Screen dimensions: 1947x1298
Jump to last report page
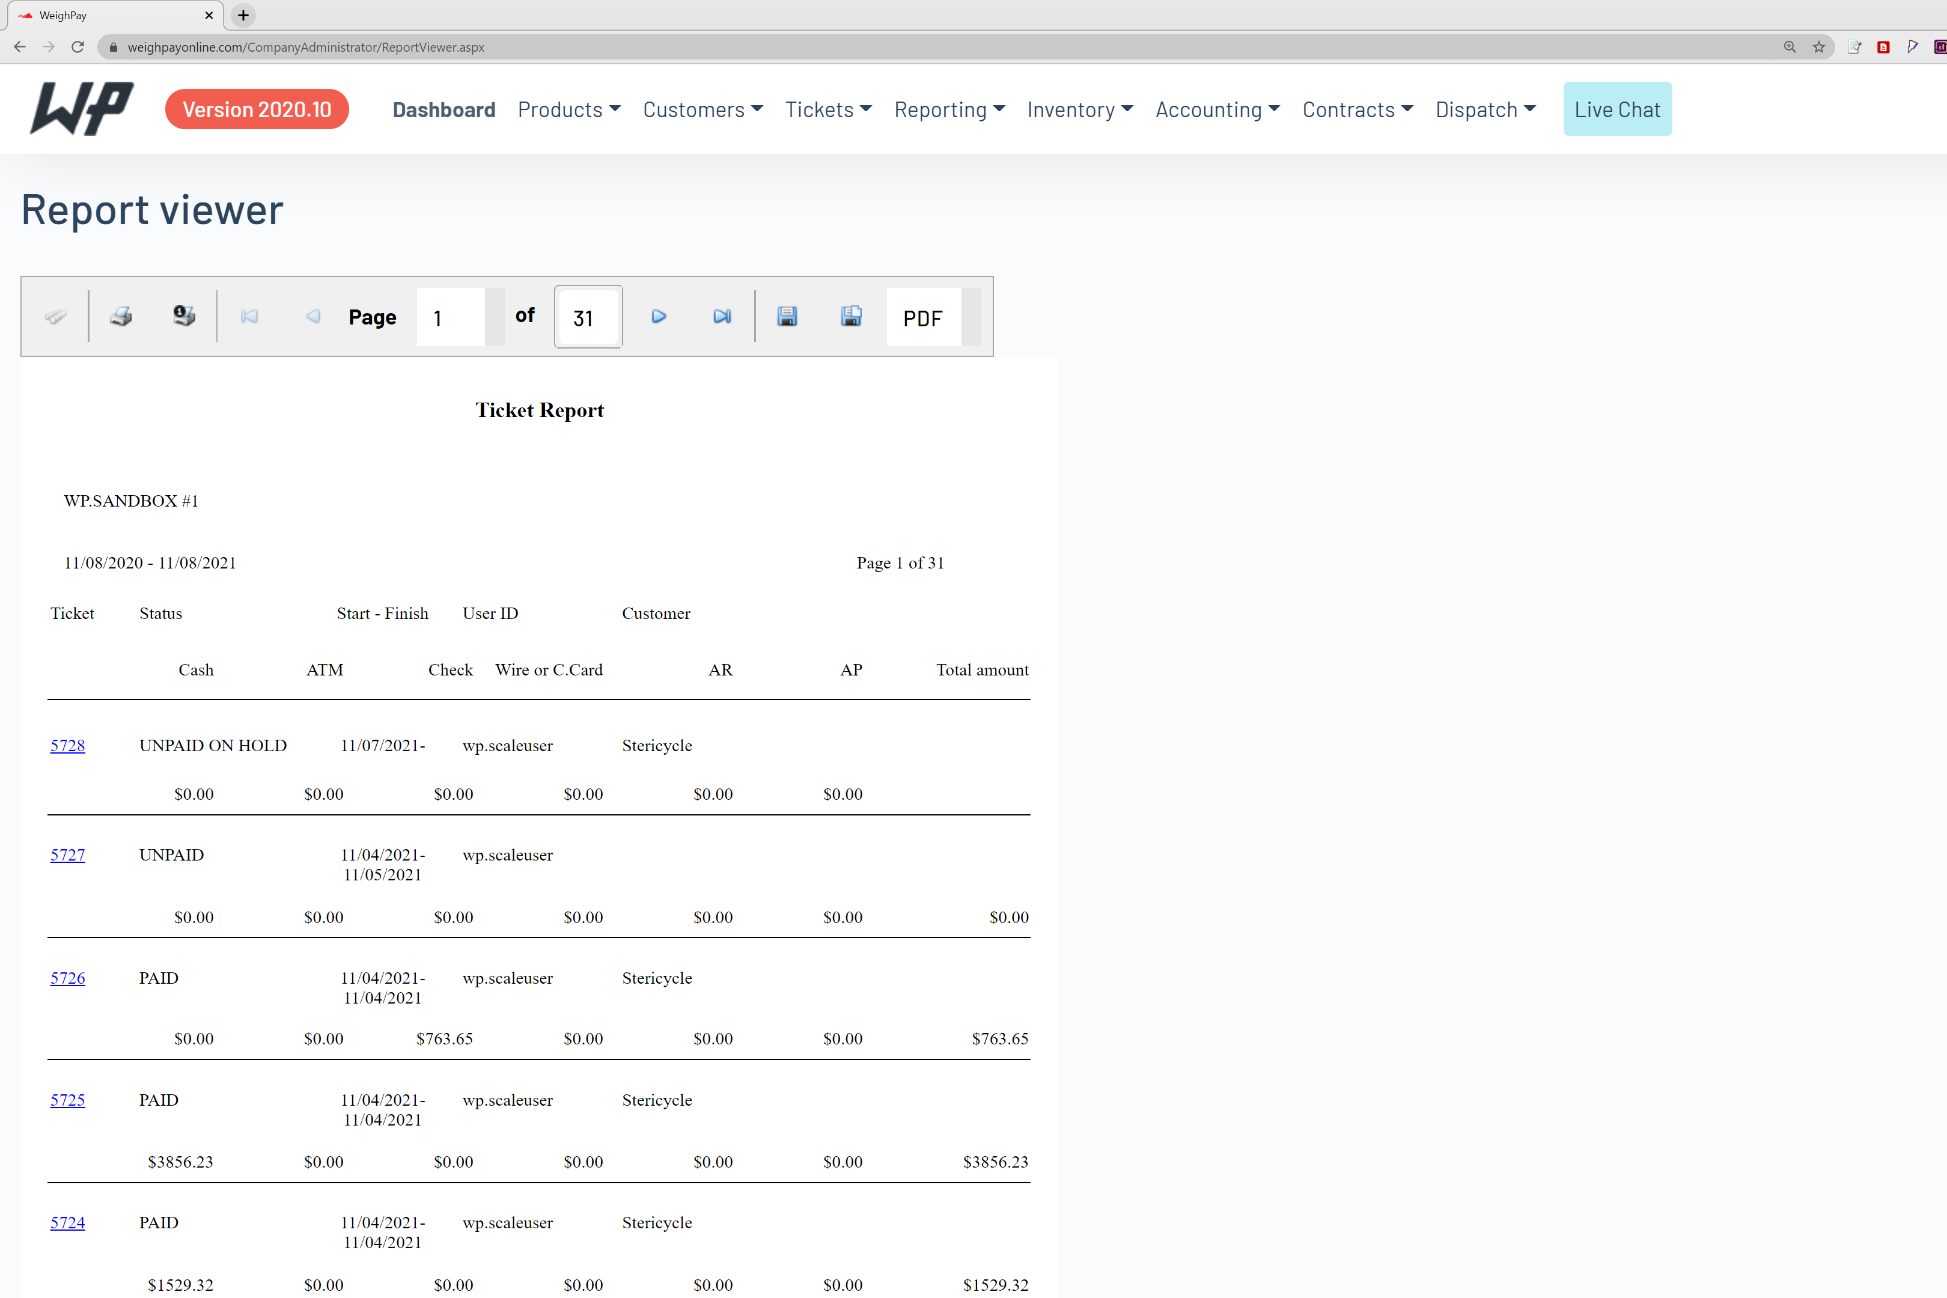pos(722,316)
